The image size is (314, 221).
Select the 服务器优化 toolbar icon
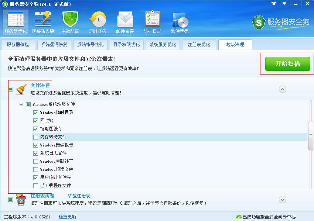click(16, 22)
